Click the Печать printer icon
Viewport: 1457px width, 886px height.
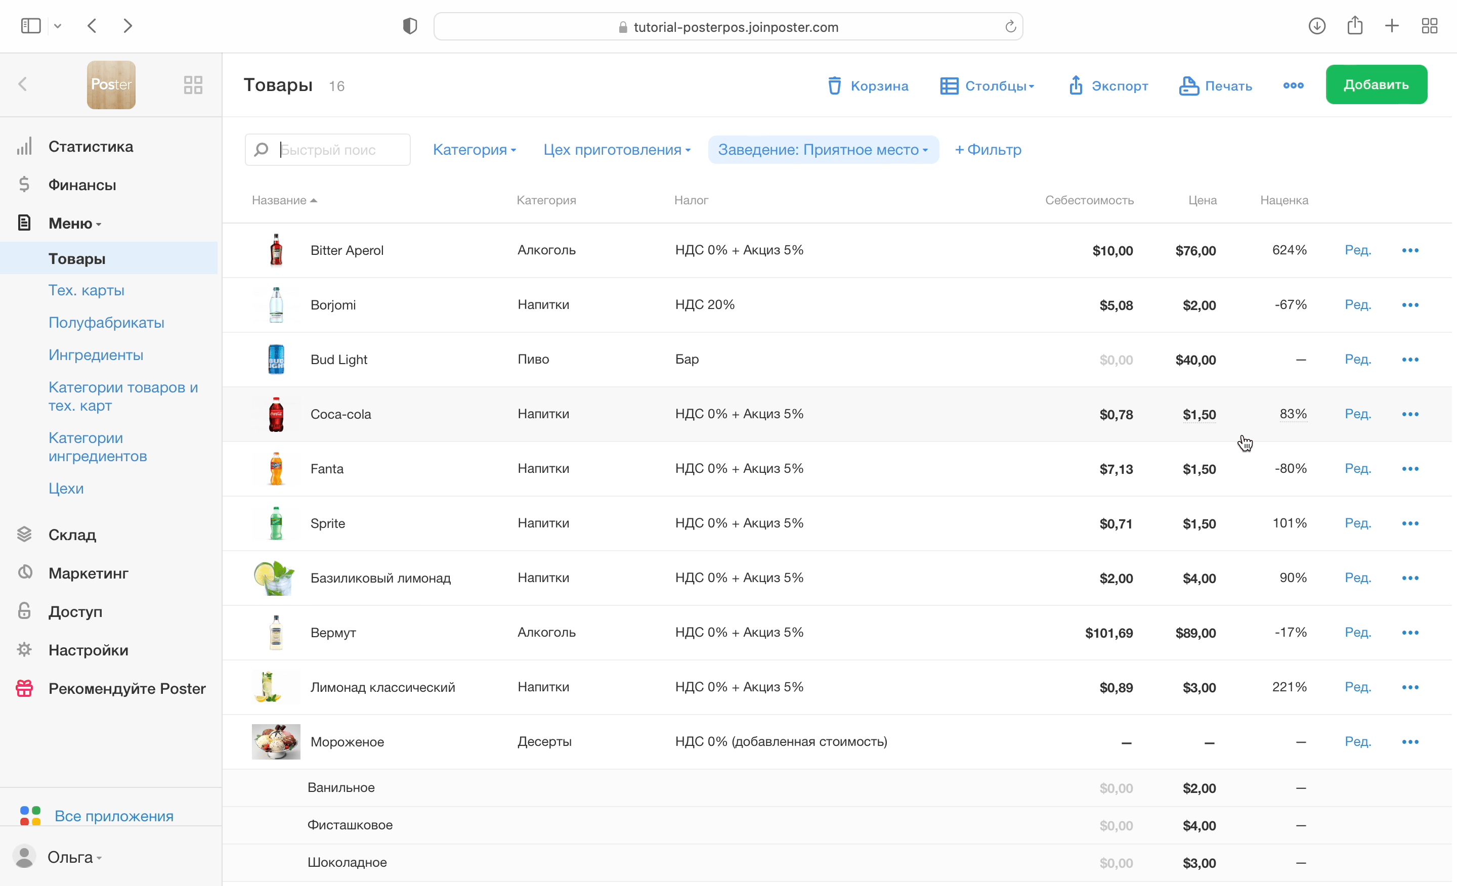click(1188, 85)
